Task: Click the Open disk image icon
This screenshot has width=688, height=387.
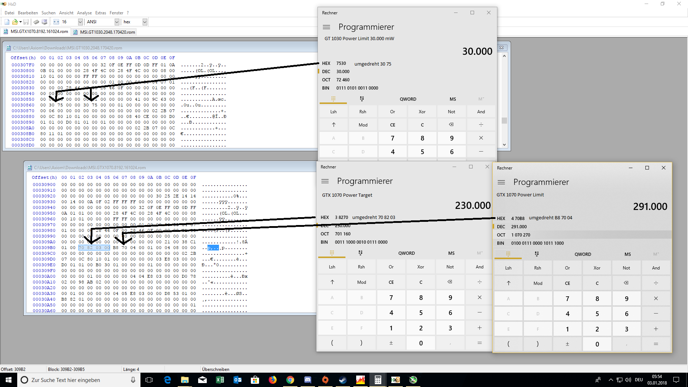Action: pos(44,22)
